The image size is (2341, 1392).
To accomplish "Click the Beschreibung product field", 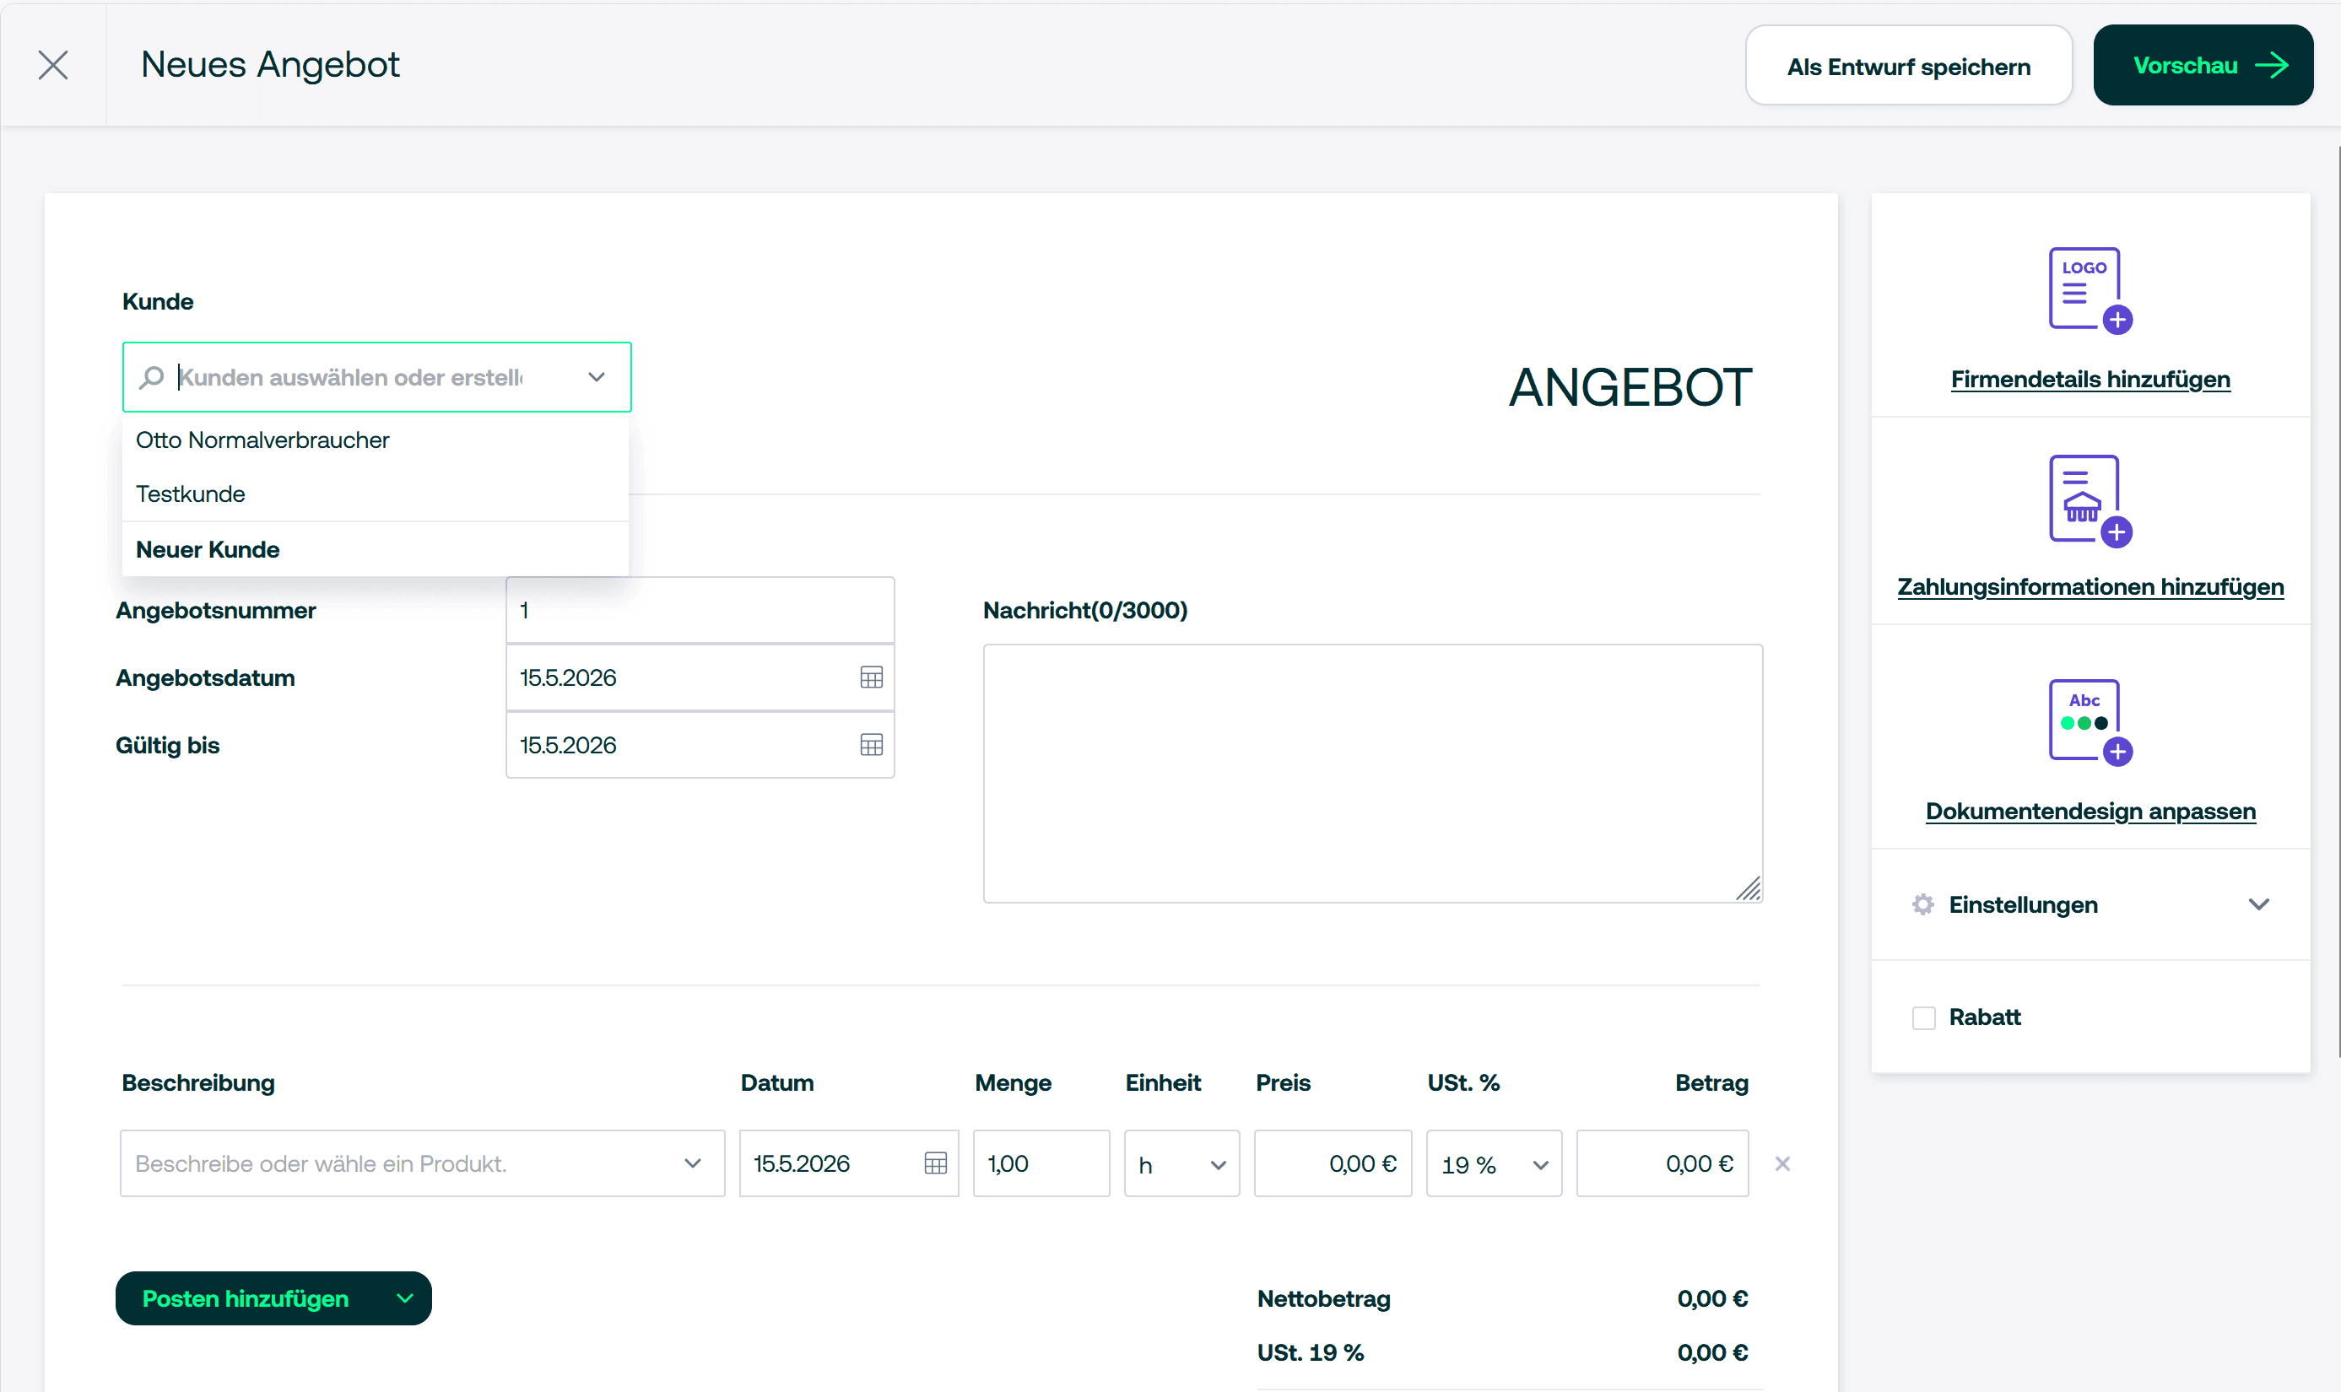I will pyautogui.click(x=422, y=1163).
